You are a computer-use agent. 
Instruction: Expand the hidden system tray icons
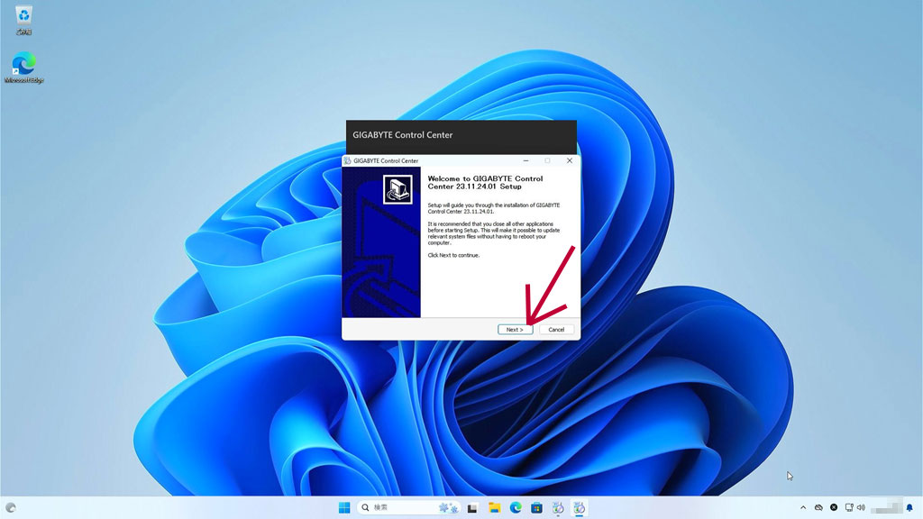(803, 508)
